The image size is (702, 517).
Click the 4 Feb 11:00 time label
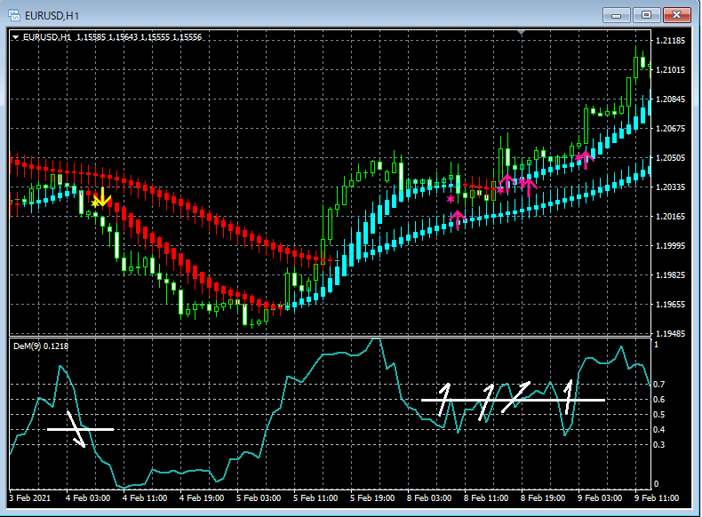tap(145, 497)
